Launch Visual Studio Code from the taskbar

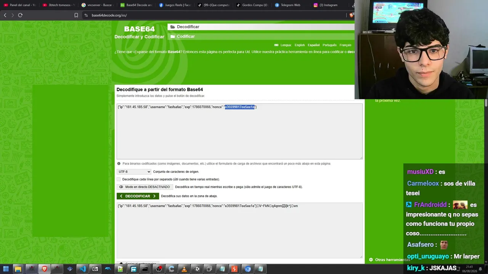point(82,269)
